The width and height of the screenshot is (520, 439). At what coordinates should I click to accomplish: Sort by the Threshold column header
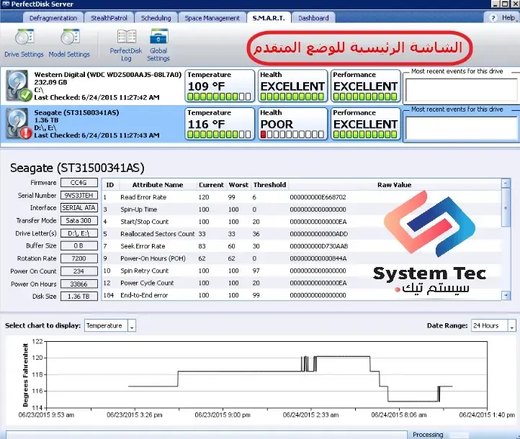[x=269, y=185]
